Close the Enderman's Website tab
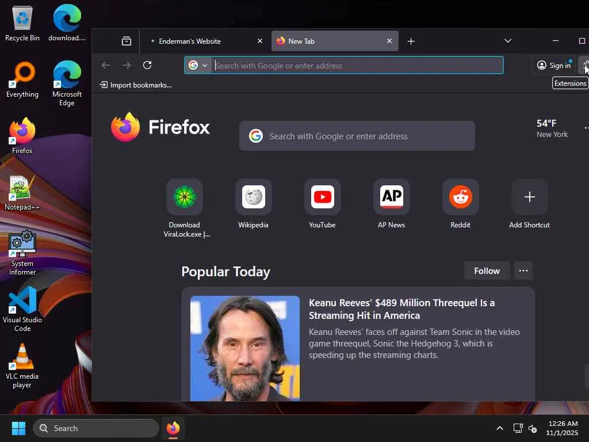Viewport: 589px width, 442px height. click(260, 41)
